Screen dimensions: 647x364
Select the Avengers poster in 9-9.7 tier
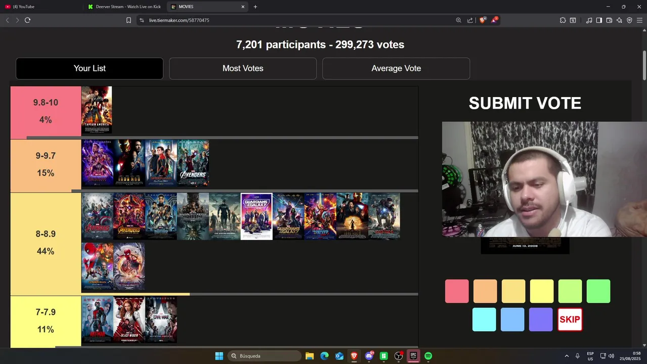coord(193,163)
